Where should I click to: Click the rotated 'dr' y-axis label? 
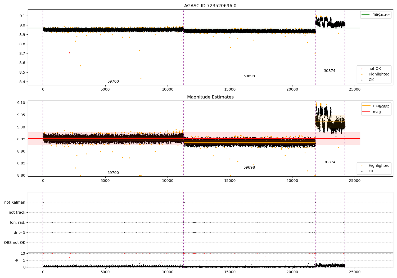[x=17, y=260]
